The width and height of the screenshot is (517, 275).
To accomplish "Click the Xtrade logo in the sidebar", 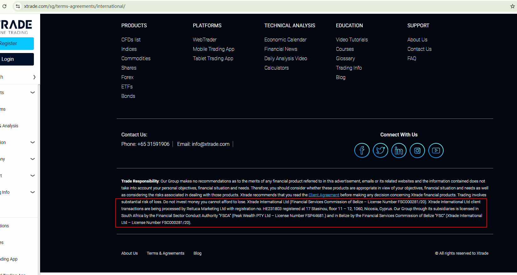I will coord(16,27).
